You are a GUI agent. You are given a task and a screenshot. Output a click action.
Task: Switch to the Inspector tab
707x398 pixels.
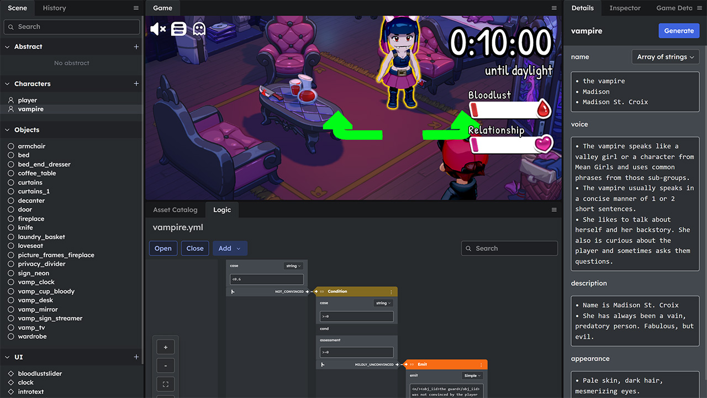click(x=625, y=8)
